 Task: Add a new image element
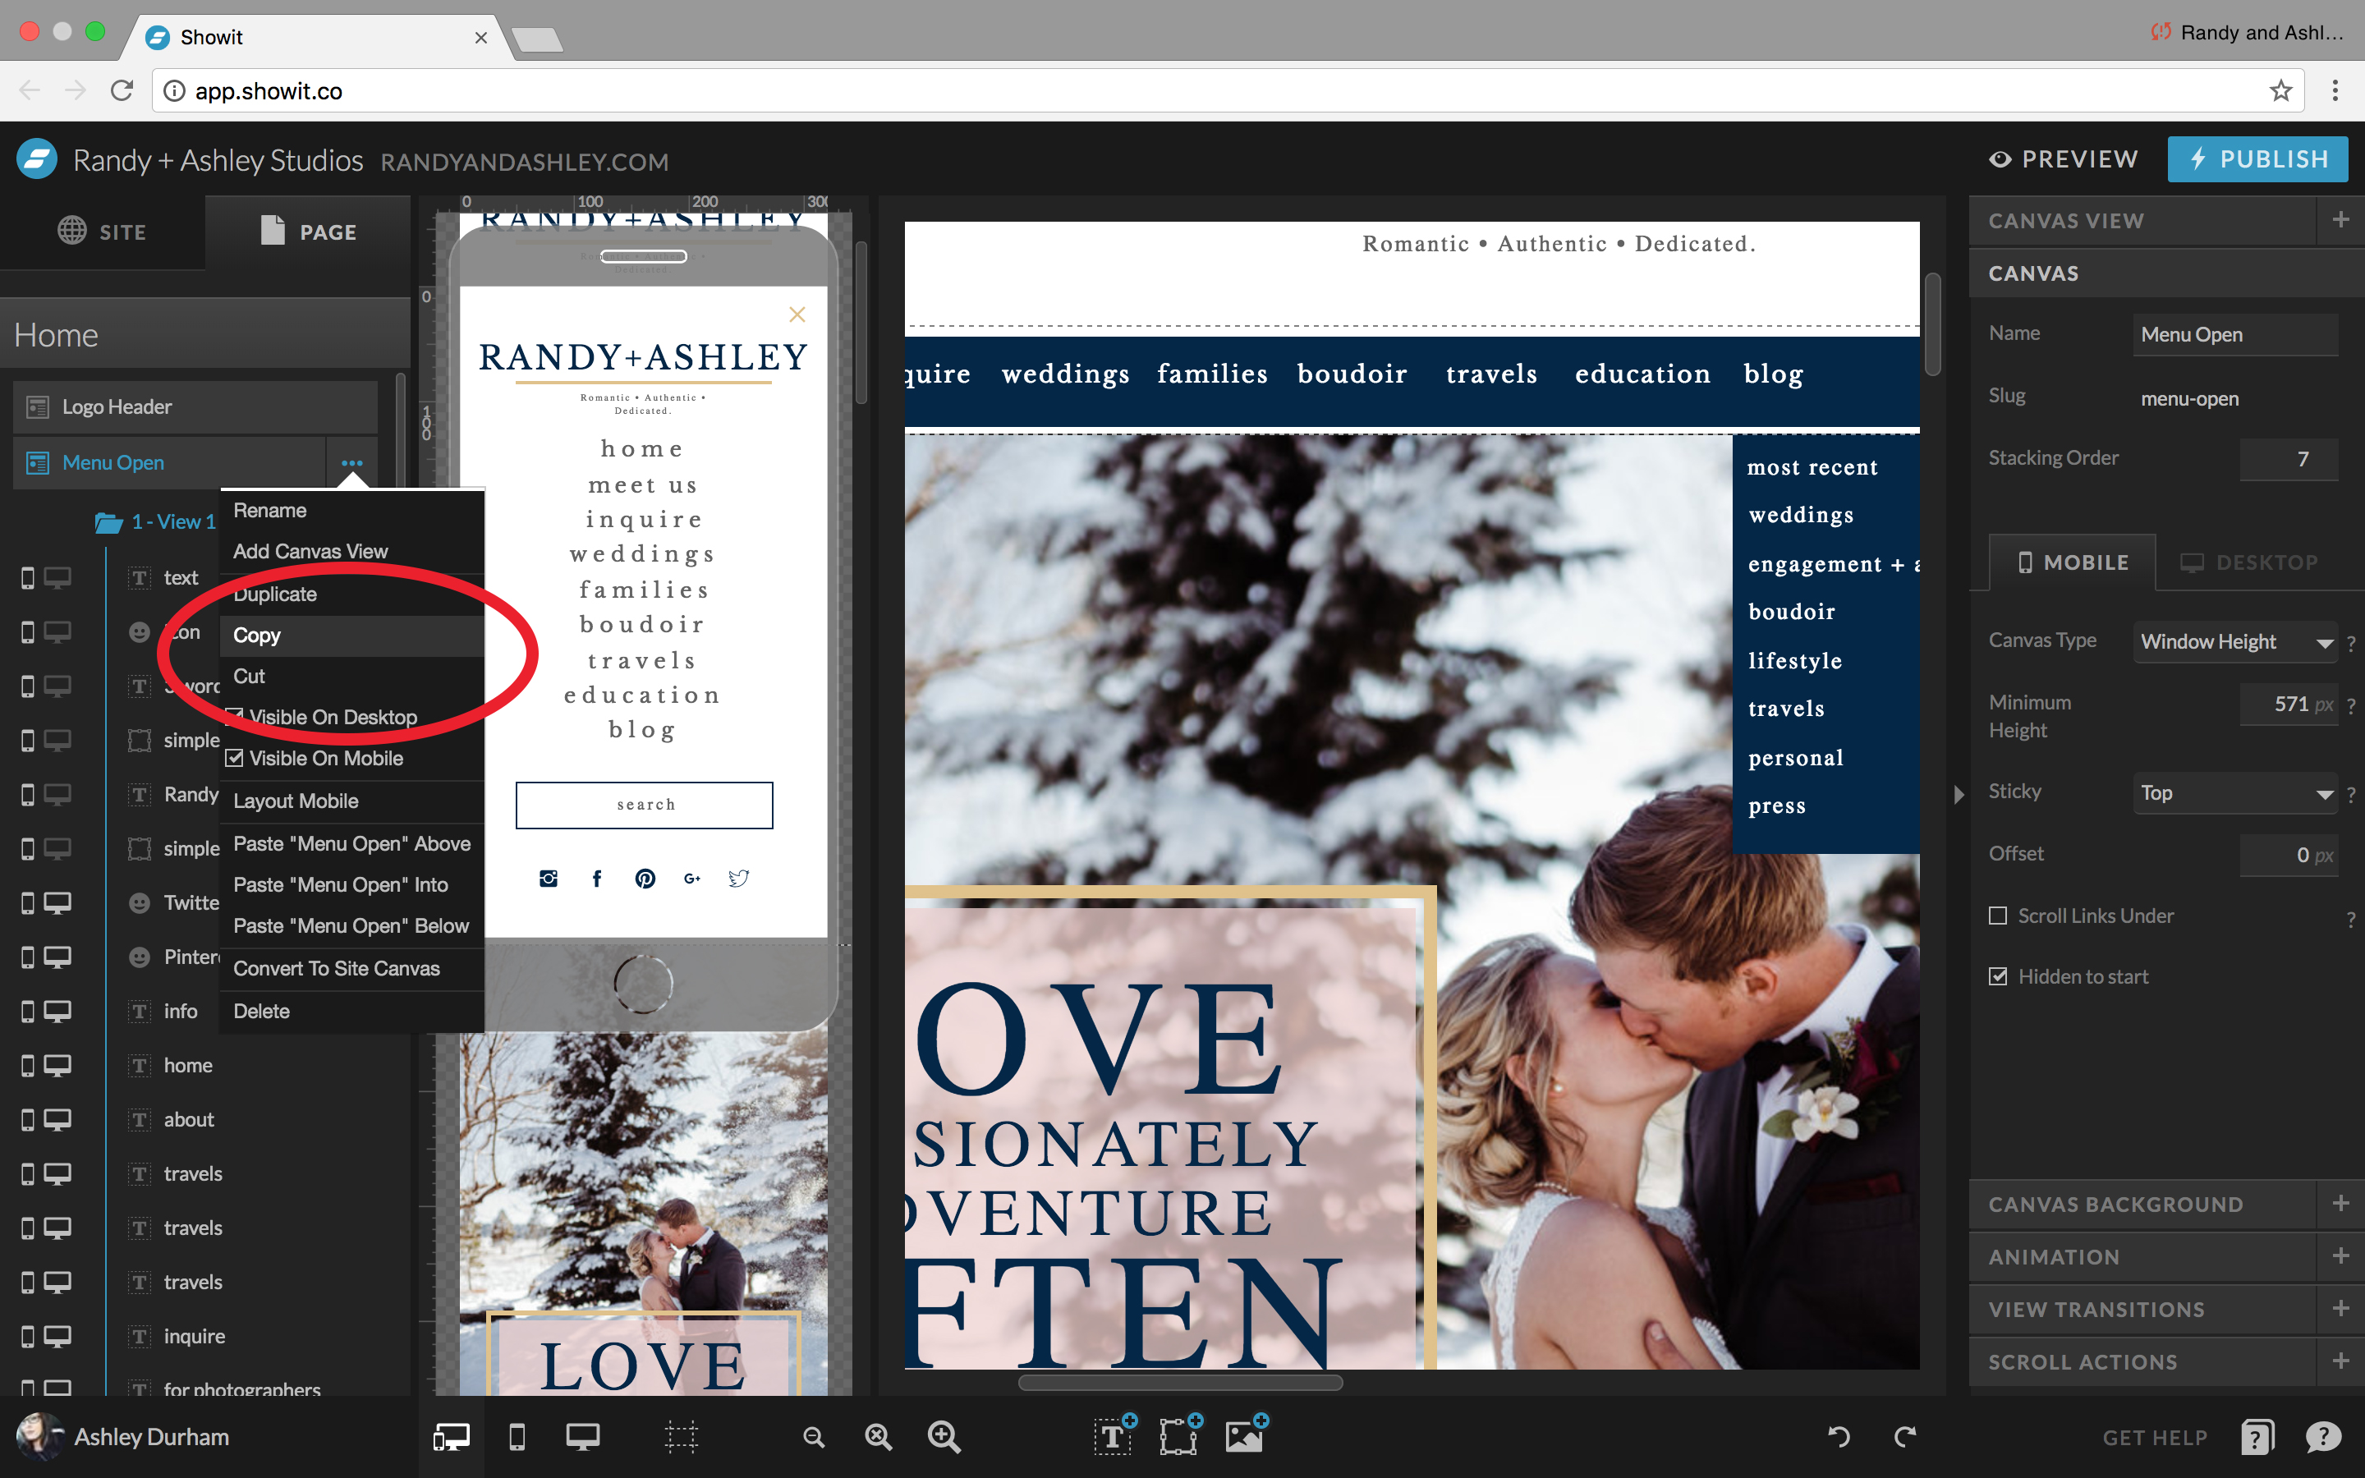(1245, 1436)
